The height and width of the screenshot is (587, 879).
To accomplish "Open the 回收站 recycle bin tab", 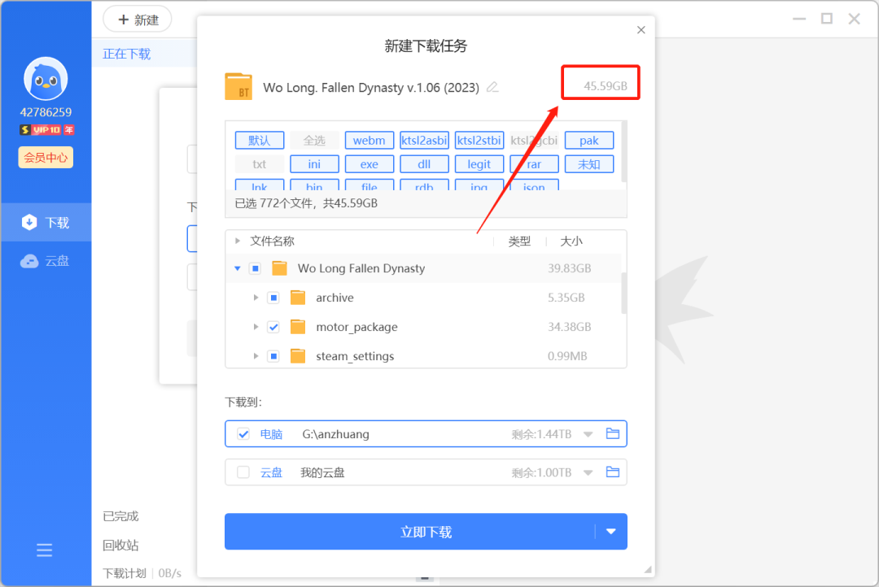I will [120, 545].
